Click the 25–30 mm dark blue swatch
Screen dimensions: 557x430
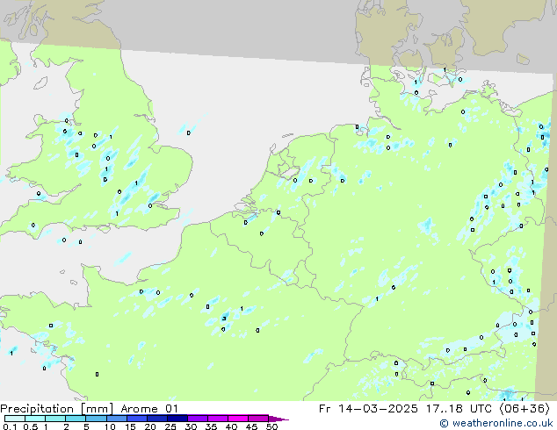(177, 419)
